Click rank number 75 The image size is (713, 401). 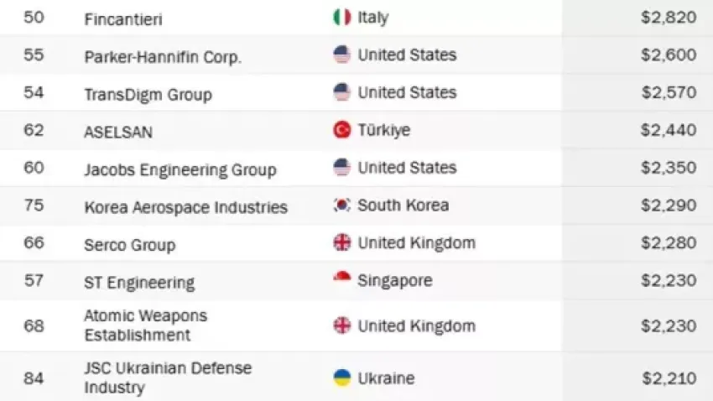[x=34, y=206]
